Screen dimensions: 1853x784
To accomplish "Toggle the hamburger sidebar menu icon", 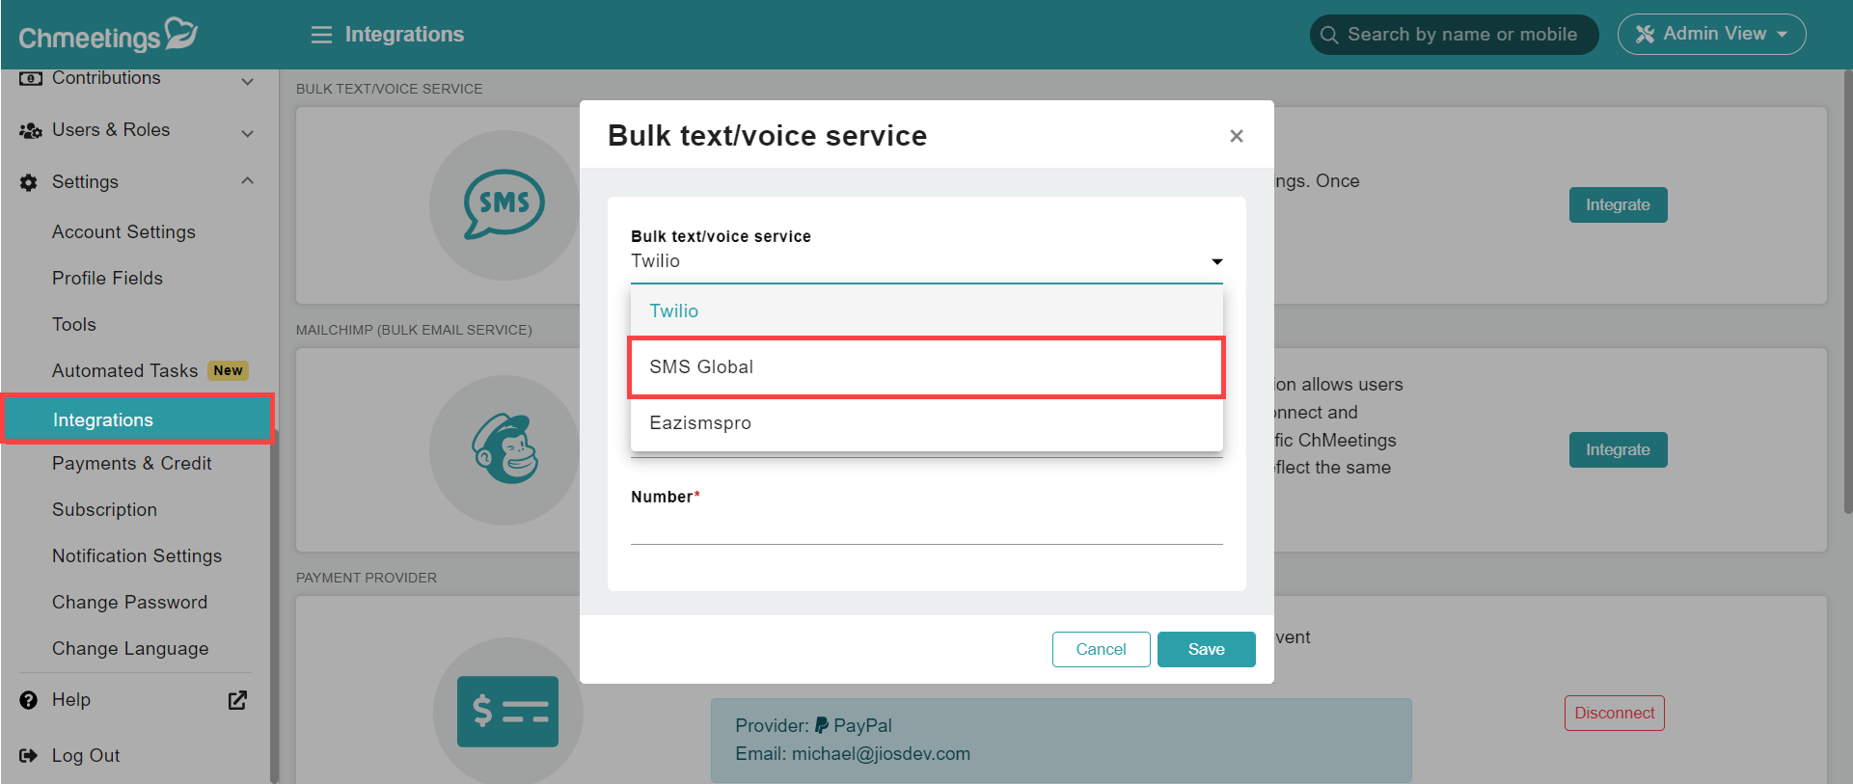I will point(321,35).
